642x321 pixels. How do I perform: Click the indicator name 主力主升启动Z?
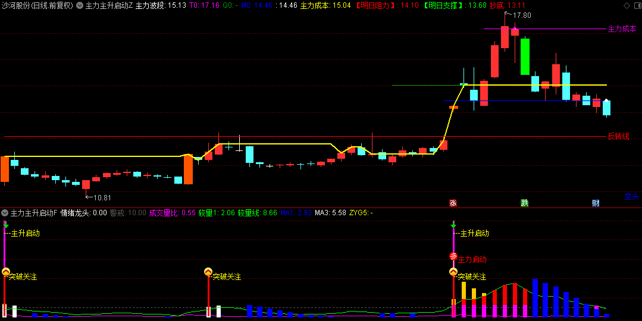pos(109,6)
